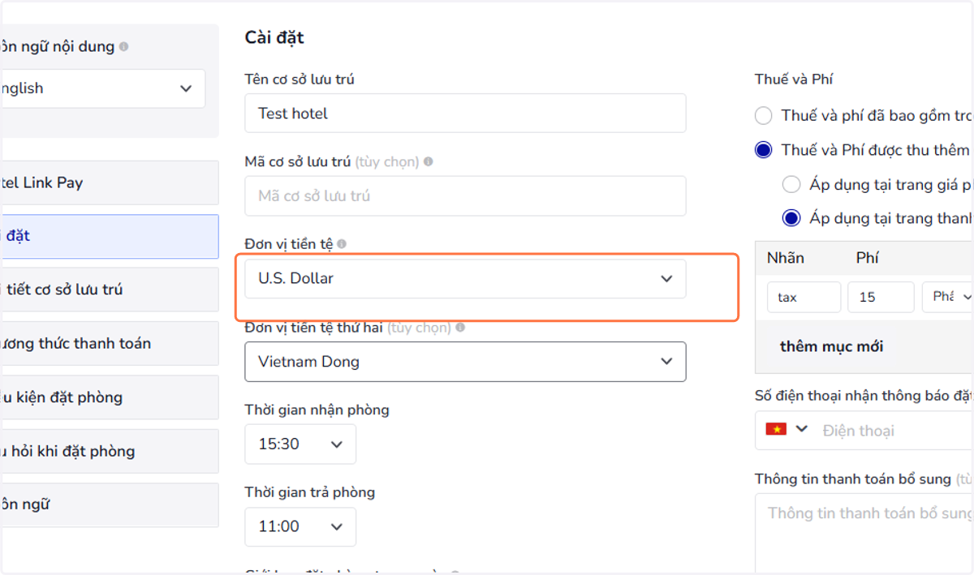Choose 'Áp dụng tại trang thanh' radio
Screen dimensions: 974x575
[791, 218]
